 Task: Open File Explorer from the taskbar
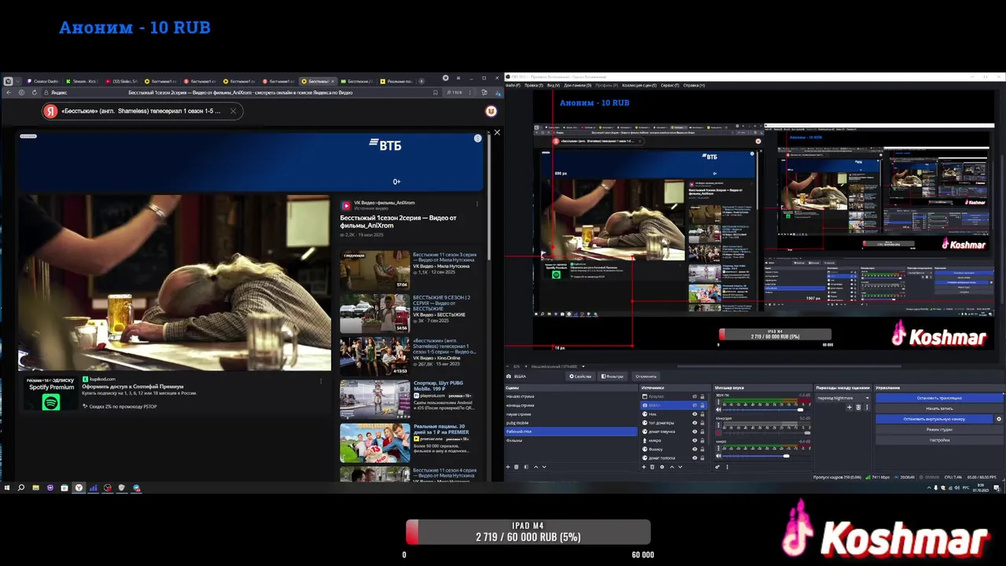point(35,487)
